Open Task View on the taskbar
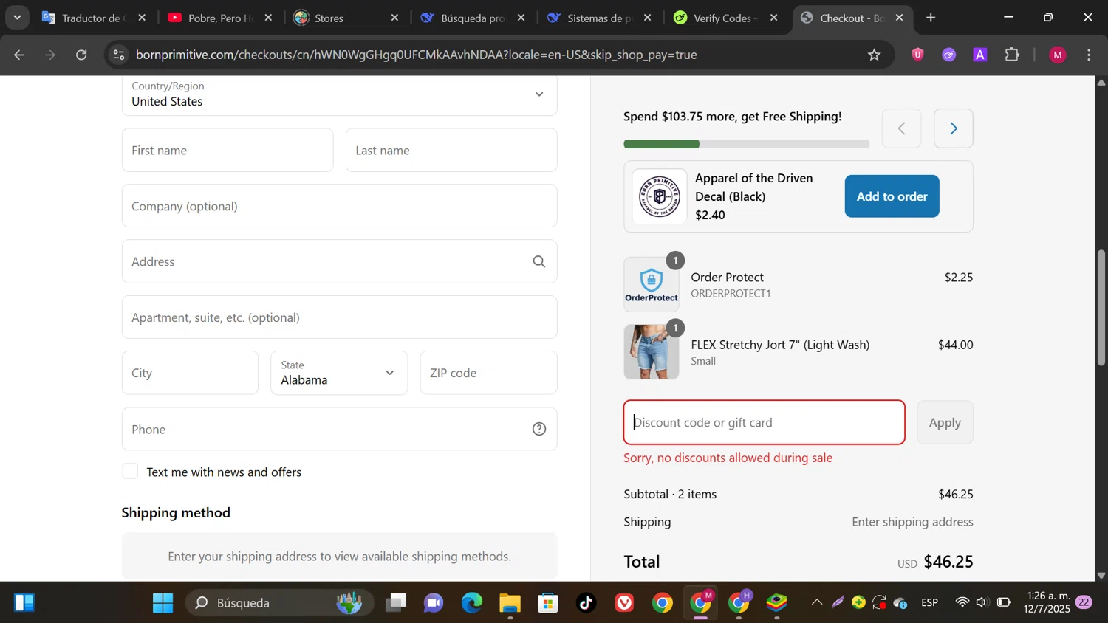The height and width of the screenshot is (623, 1108). pyautogui.click(x=395, y=603)
